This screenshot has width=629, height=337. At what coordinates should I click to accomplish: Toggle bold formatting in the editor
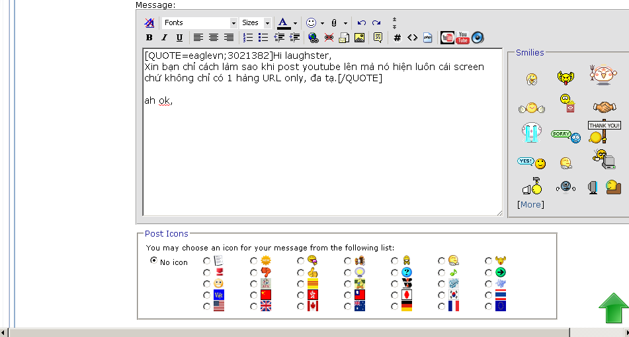tap(149, 38)
